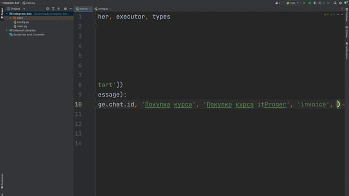349x196 pixels.
Task: Run the main configuration with green play button
Action: (x=304, y=3)
